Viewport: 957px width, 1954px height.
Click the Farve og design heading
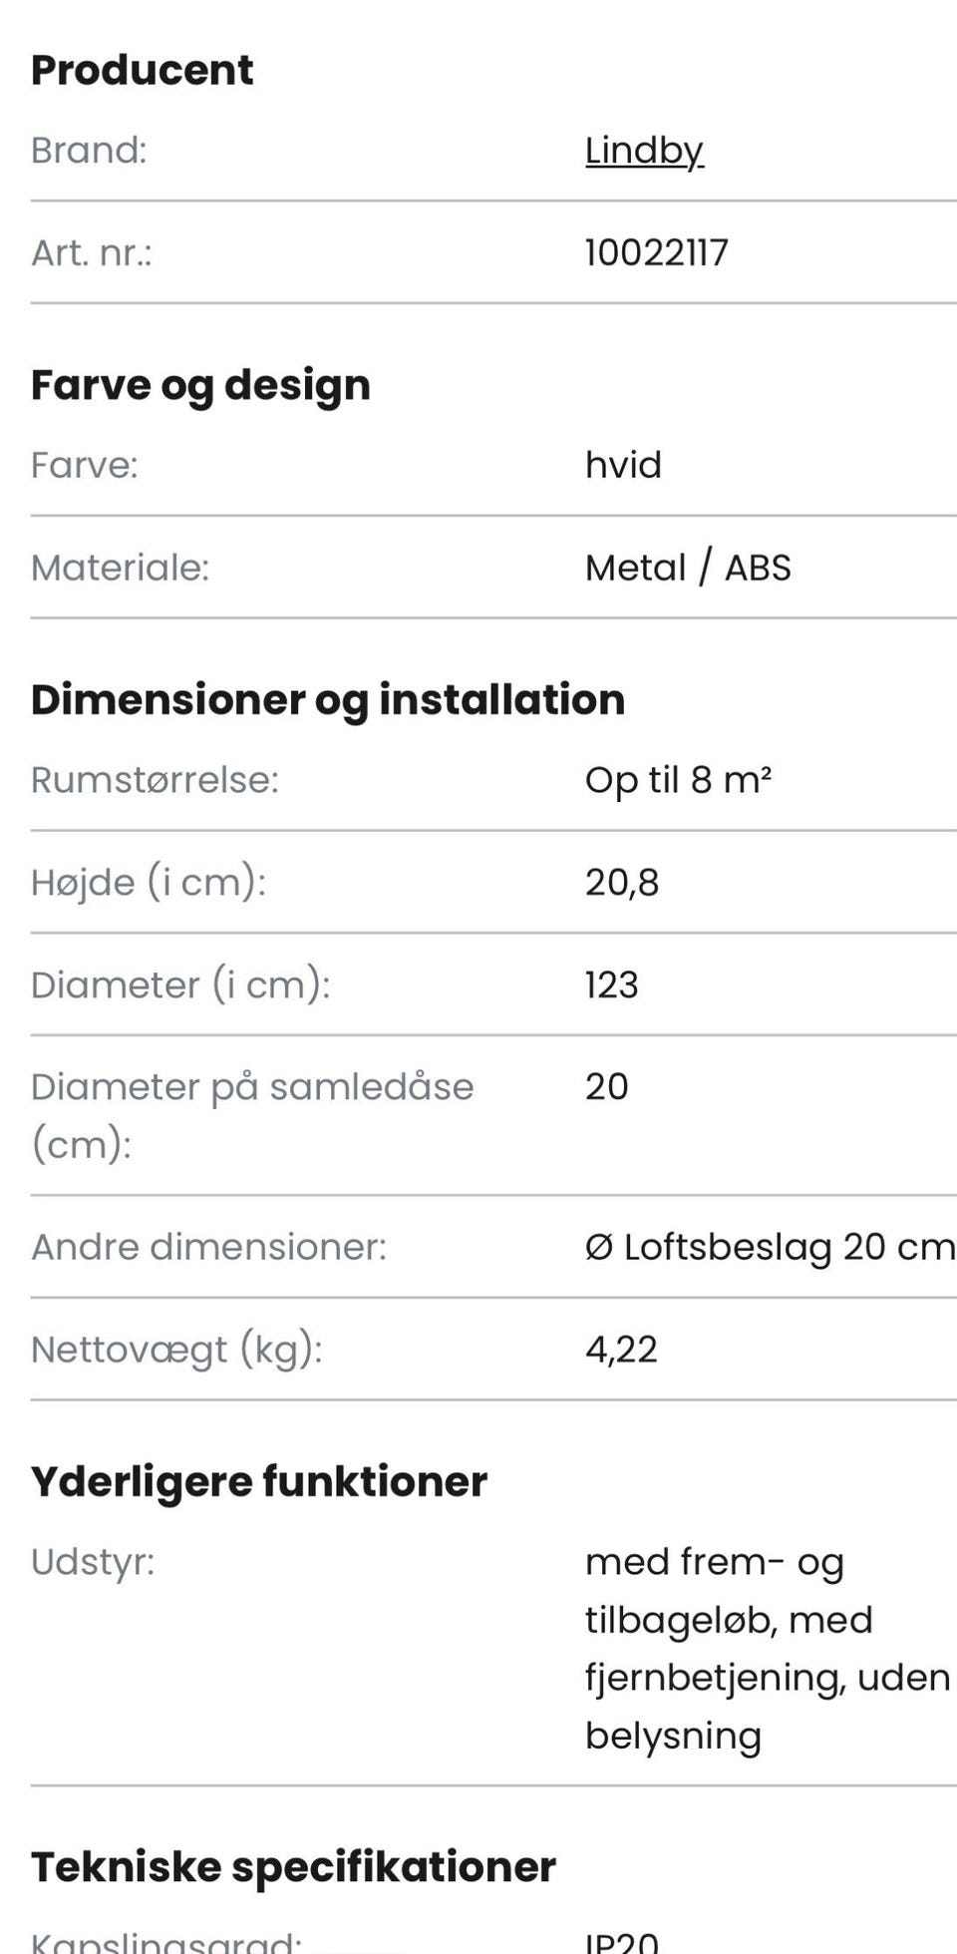200,385
